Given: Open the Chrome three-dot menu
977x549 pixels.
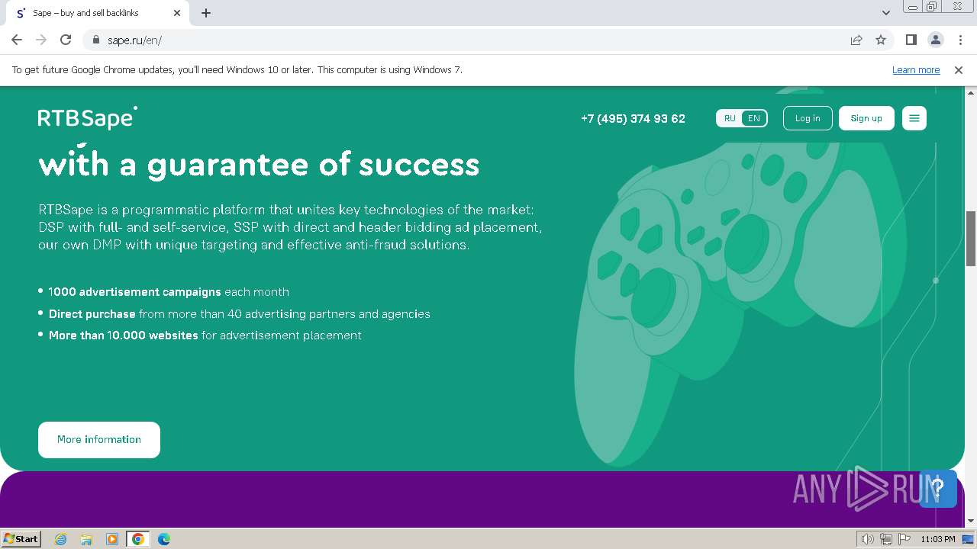Looking at the screenshot, I should [x=959, y=40].
